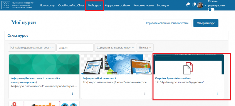Click the green pattern course thumbnail
This screenshot has width=235, height=106.
point(44,64)
